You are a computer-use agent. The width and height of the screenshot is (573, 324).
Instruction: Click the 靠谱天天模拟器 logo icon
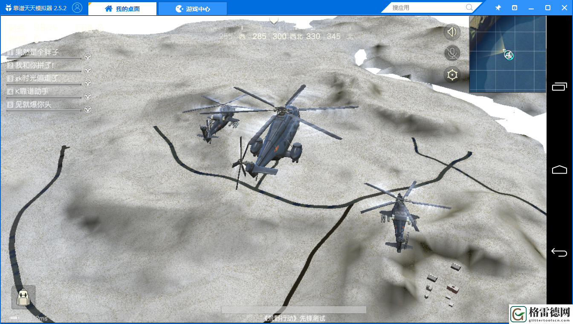point(8,8)
